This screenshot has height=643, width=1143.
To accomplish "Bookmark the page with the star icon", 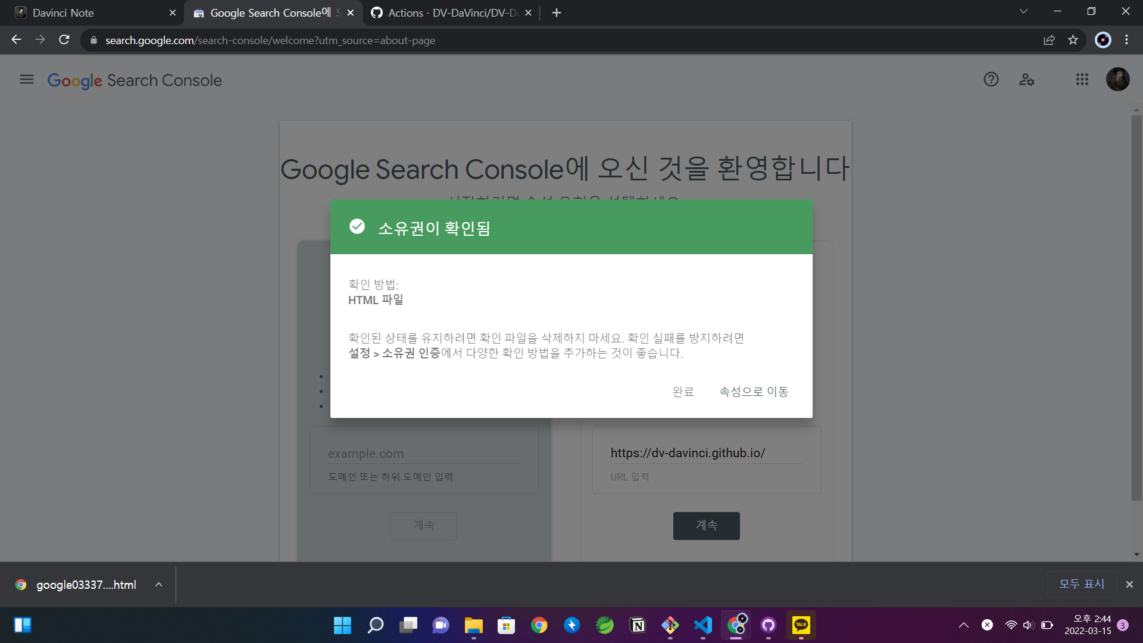I will coord(1073,40).
